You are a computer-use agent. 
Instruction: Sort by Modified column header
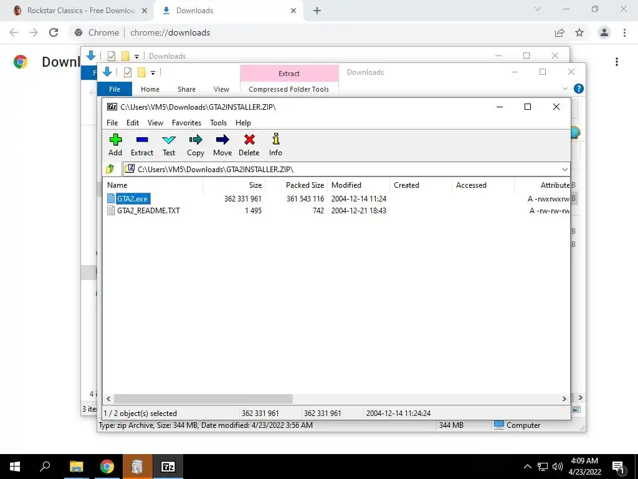pos(359,185)
